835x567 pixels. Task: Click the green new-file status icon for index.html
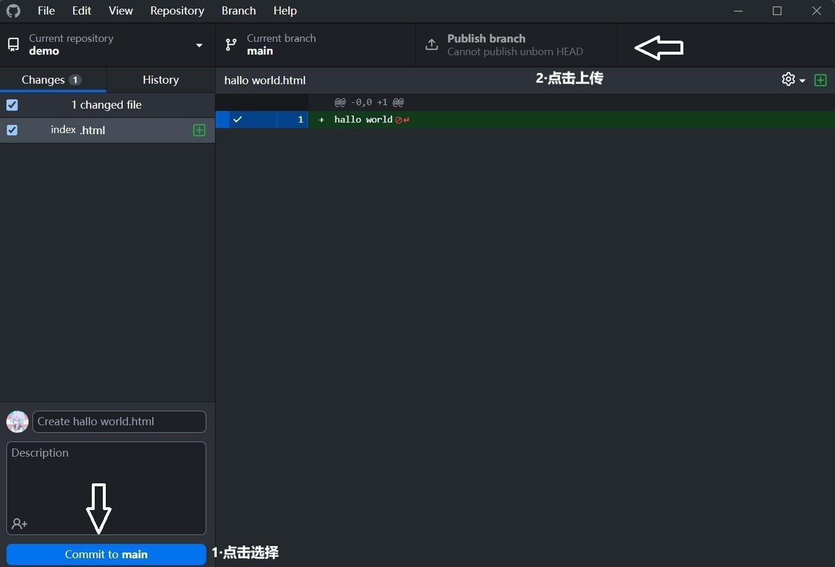(x=199, y=130)
